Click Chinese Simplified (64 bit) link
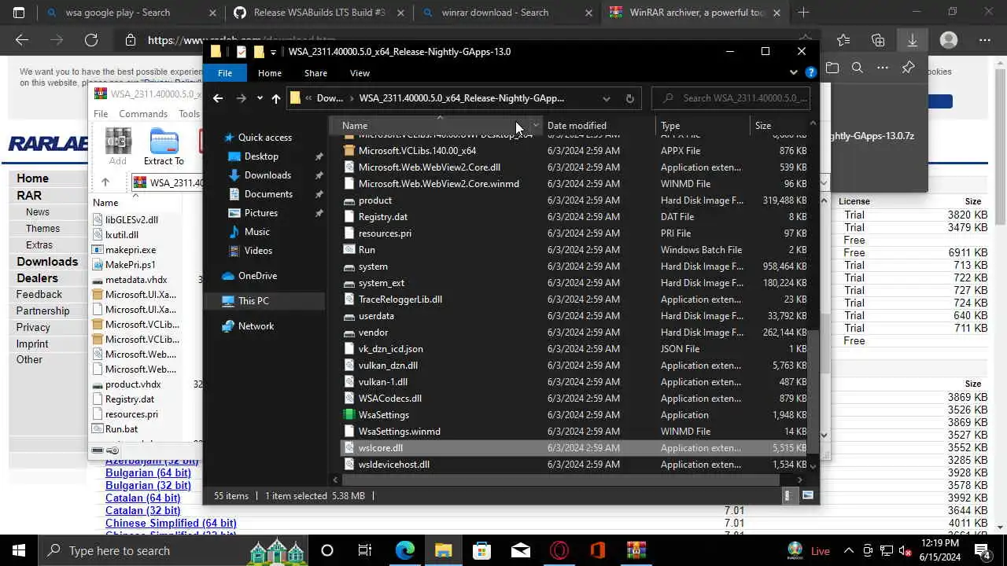 [171, 524]
